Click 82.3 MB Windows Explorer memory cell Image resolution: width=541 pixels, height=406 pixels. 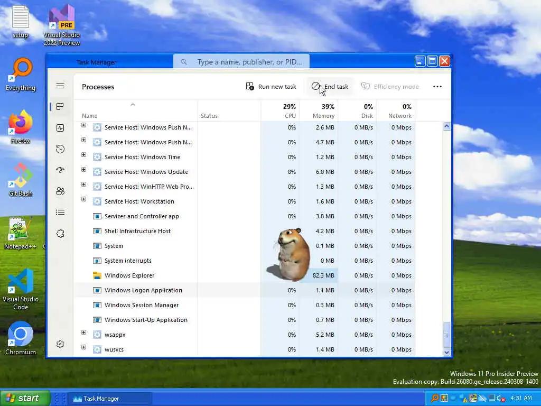click(x=319, y=275)
